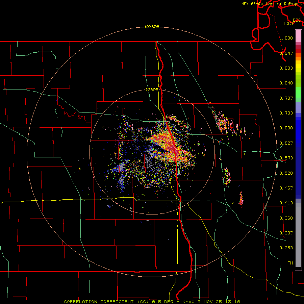This screenshot has height=304, width=304.
Task: Click the 0.5 DEG elevation text
Action: tap(162, 302)
